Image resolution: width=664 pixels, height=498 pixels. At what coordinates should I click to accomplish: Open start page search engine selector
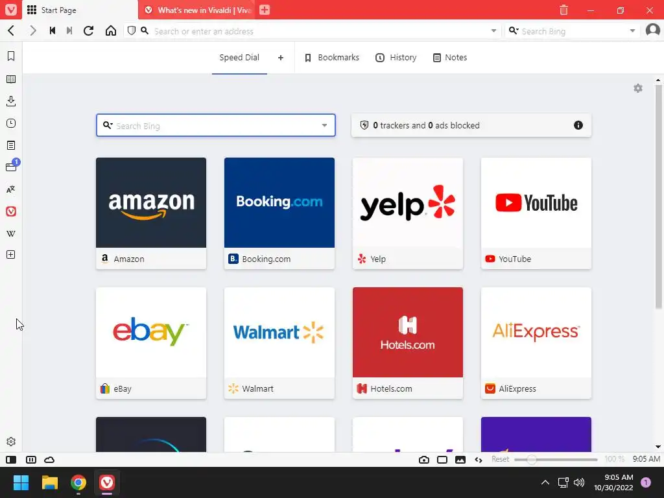pos(108,125)
